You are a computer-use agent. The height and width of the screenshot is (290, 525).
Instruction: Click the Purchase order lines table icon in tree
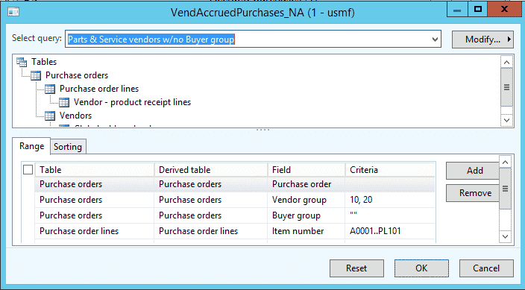pos(50,89)
